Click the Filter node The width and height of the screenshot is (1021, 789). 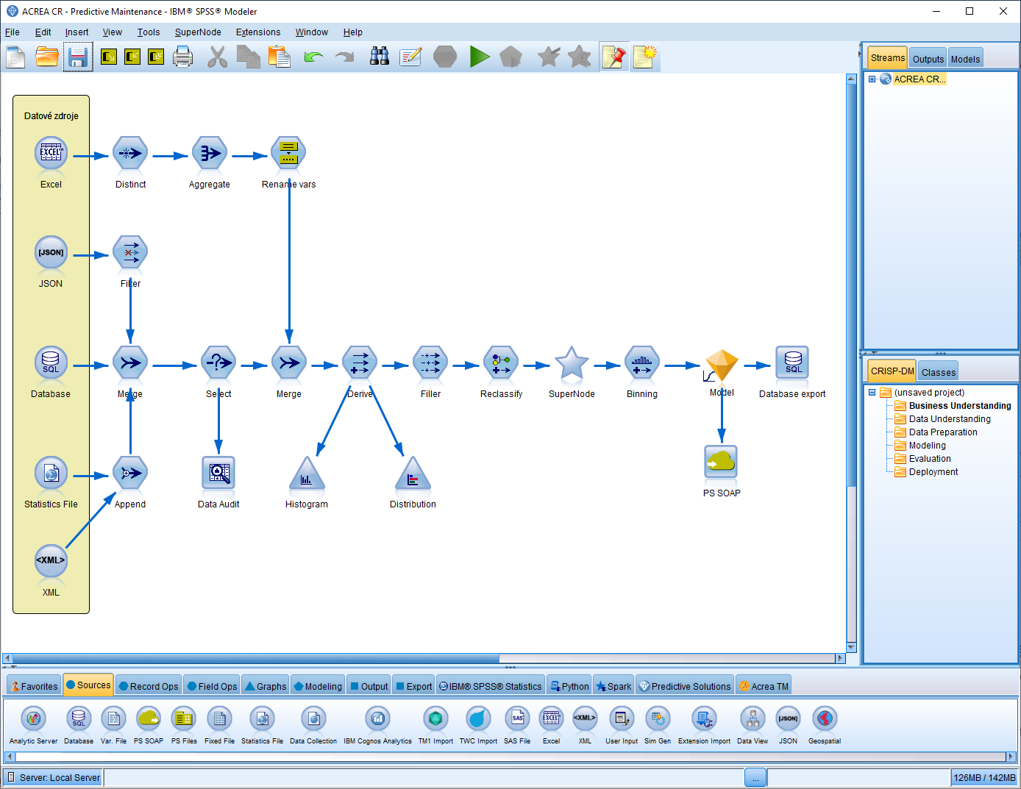(130, 253)
